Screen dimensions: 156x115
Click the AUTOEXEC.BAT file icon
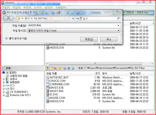coord(48,77)
